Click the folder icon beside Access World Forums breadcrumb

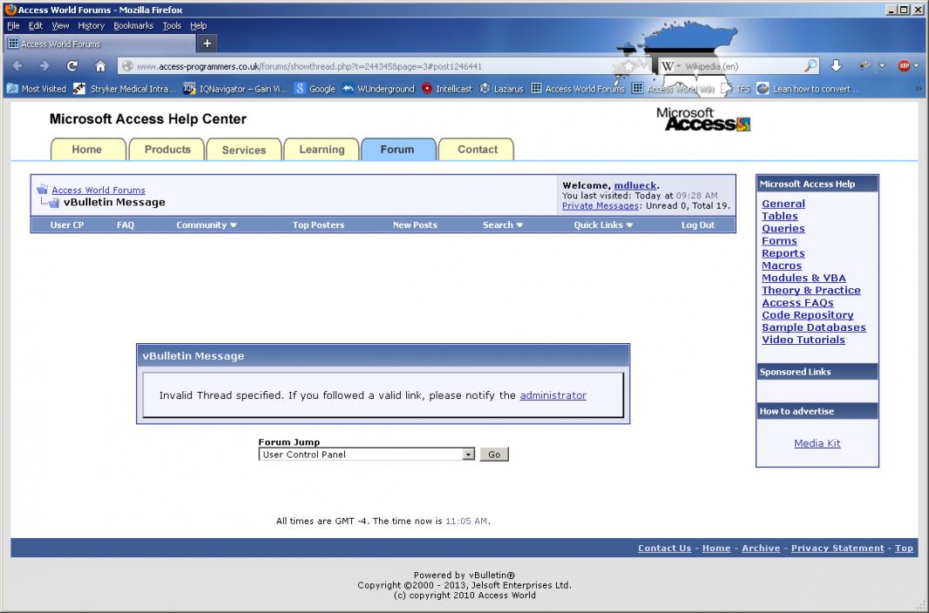(42, 189)
